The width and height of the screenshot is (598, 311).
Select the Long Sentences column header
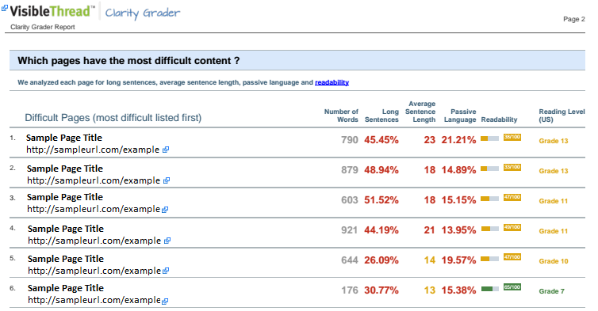381,116
